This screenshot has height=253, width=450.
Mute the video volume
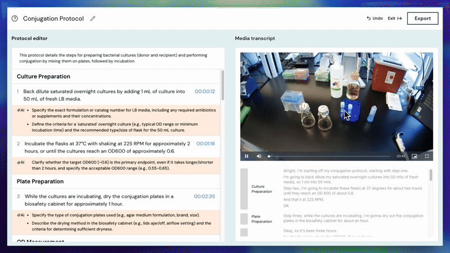coord(259,156)
